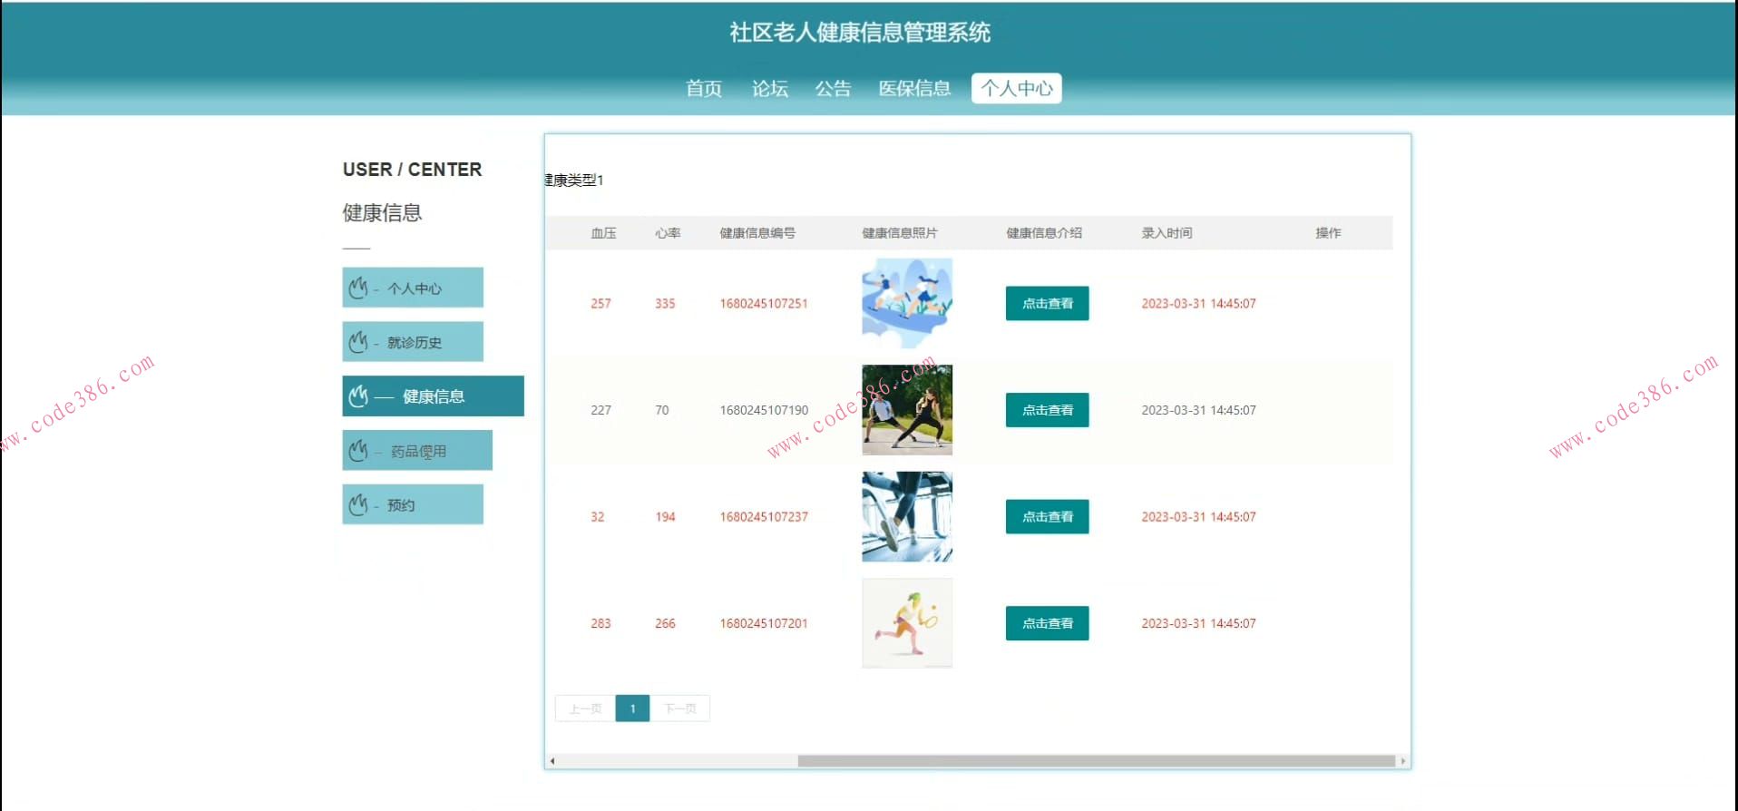Image resolution: width=1738 pixels, height=811 pixels.
Task: Open 就诊历史 in the sidebar
Action: click(413, 342)
